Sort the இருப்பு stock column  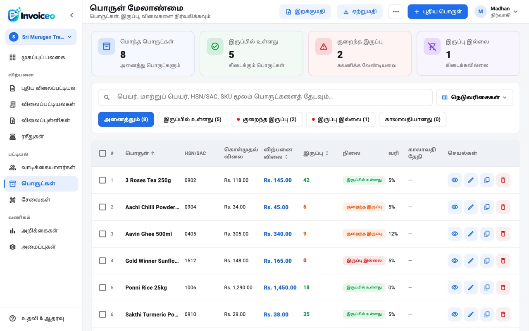tap(316, 153)
